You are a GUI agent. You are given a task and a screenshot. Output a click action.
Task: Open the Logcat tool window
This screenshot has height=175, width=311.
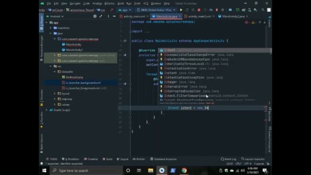[x=122, y=159]
